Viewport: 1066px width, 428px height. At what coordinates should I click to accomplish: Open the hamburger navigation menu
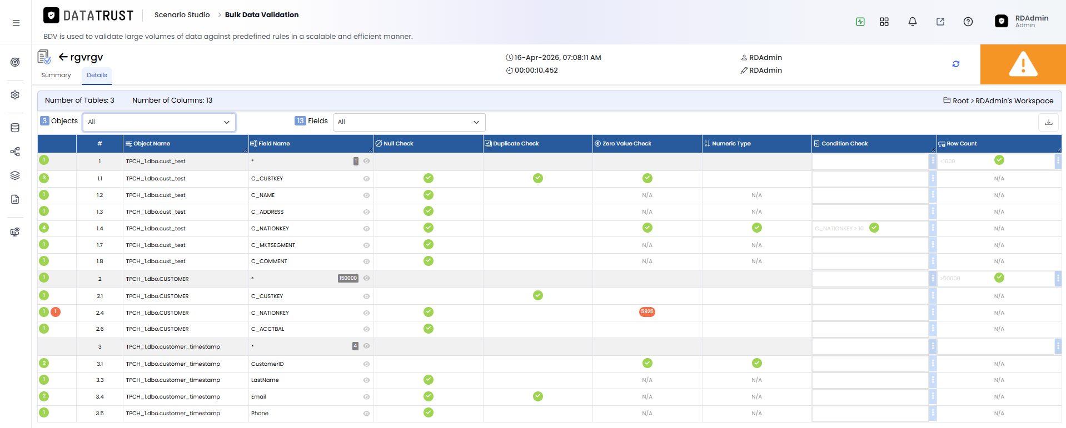(16, 23)
